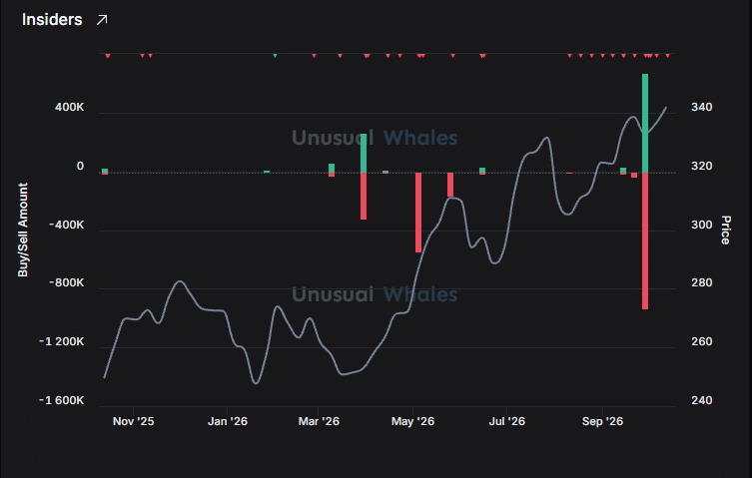The image size is (752, 478).
Task: Click the 240 price axis label
Action: point(702,400)
